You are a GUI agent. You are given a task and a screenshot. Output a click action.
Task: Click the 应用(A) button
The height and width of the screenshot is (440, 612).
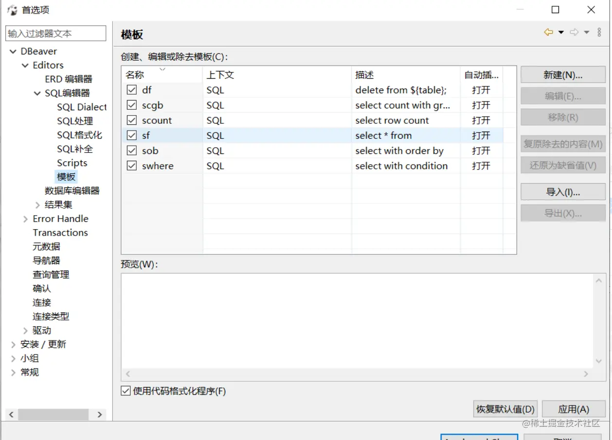click(574, 409)
